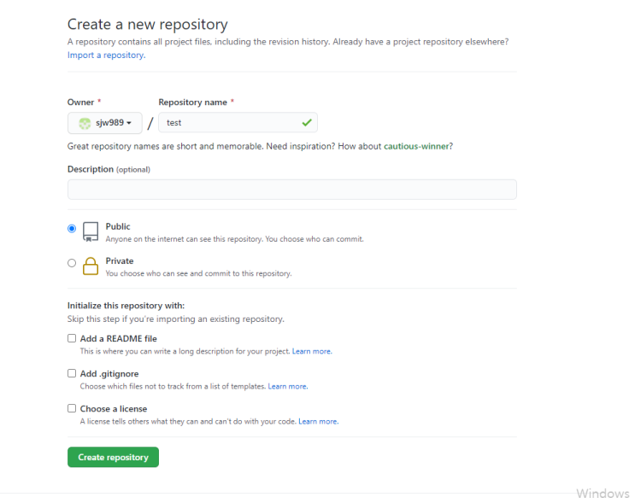Check the Choose a license checkbox
The height and width of the screenshot is (503, 635).
point(72,408)
